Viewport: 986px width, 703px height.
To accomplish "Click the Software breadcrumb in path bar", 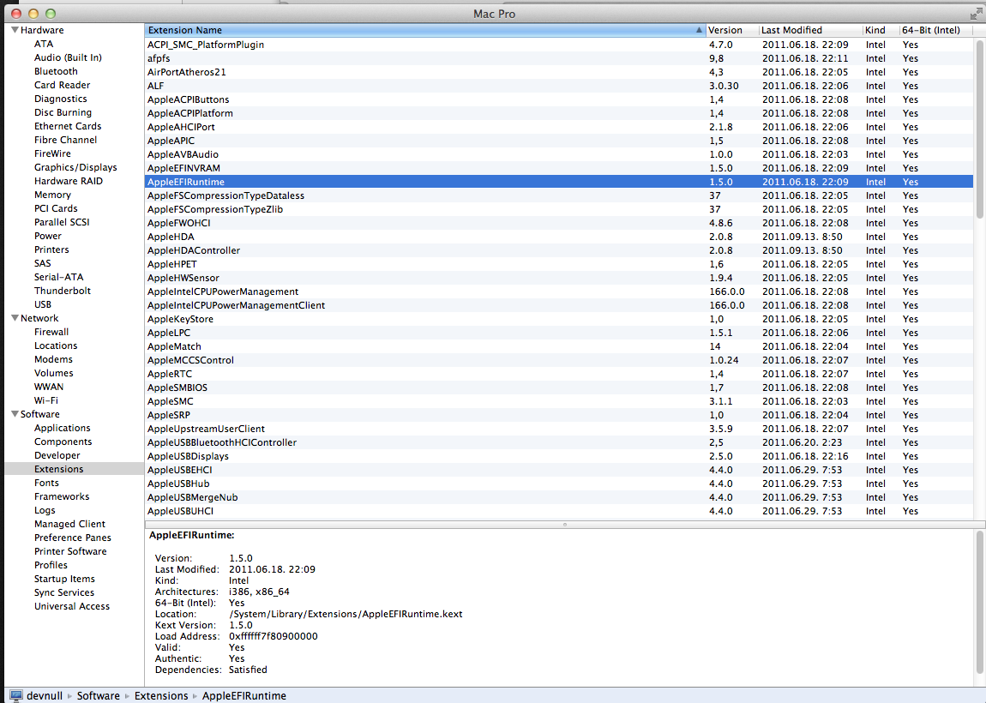I will click(98, 695).
